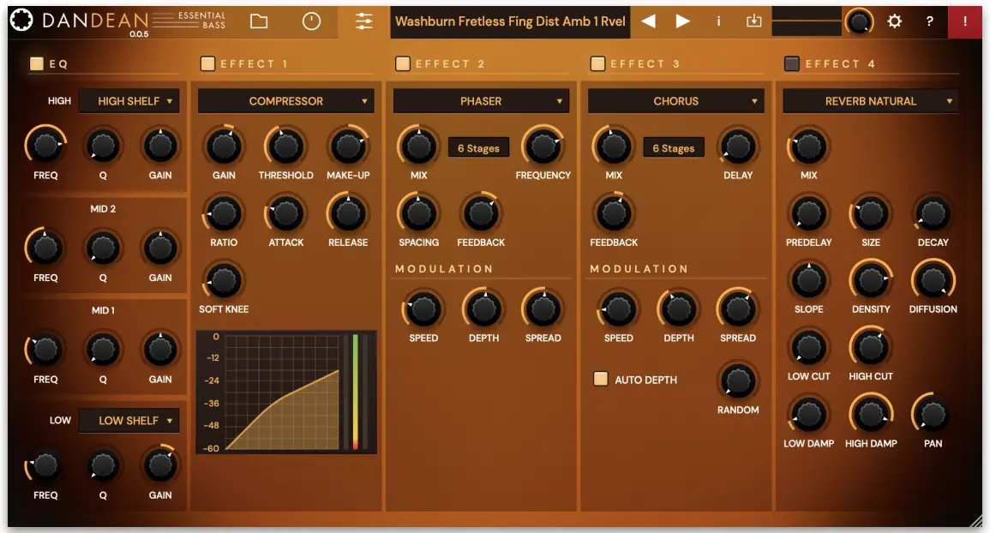Viewport: 996px width, 533px height.
Task: Click the save/export preset icon
Action: coord(753,21)
